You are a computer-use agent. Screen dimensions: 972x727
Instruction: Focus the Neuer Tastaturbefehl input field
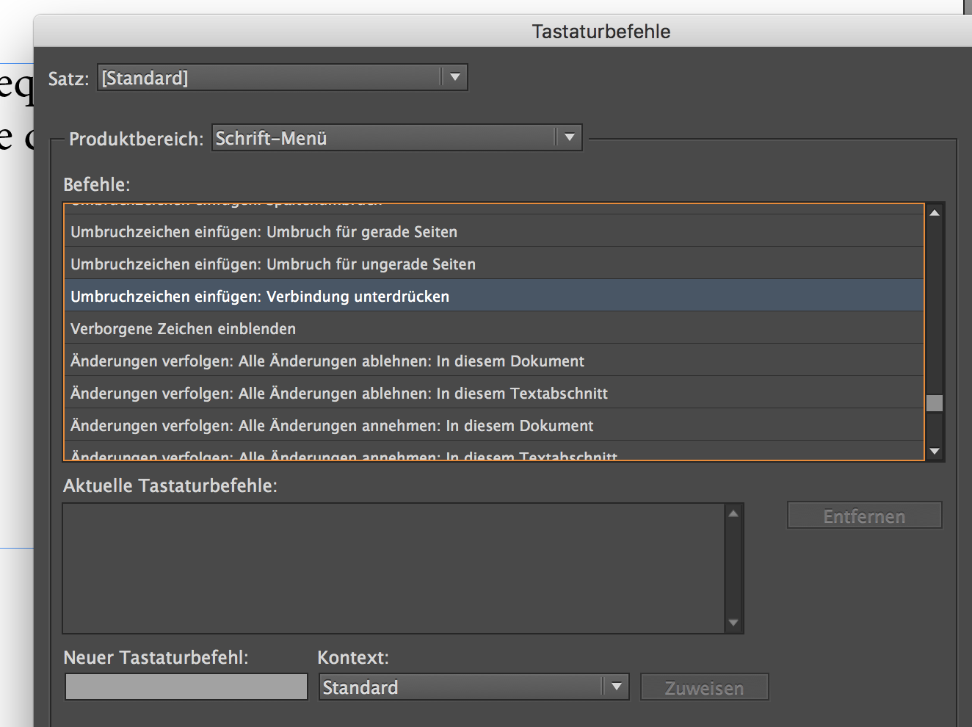point(186,687)
